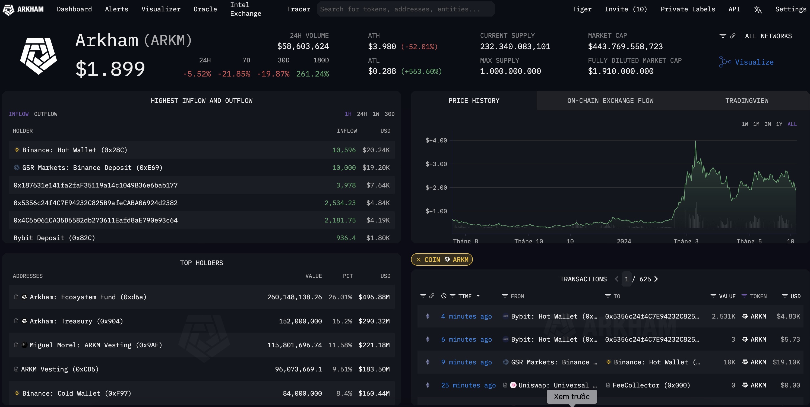Click the clock icon in TIME column

coord(443,296)
